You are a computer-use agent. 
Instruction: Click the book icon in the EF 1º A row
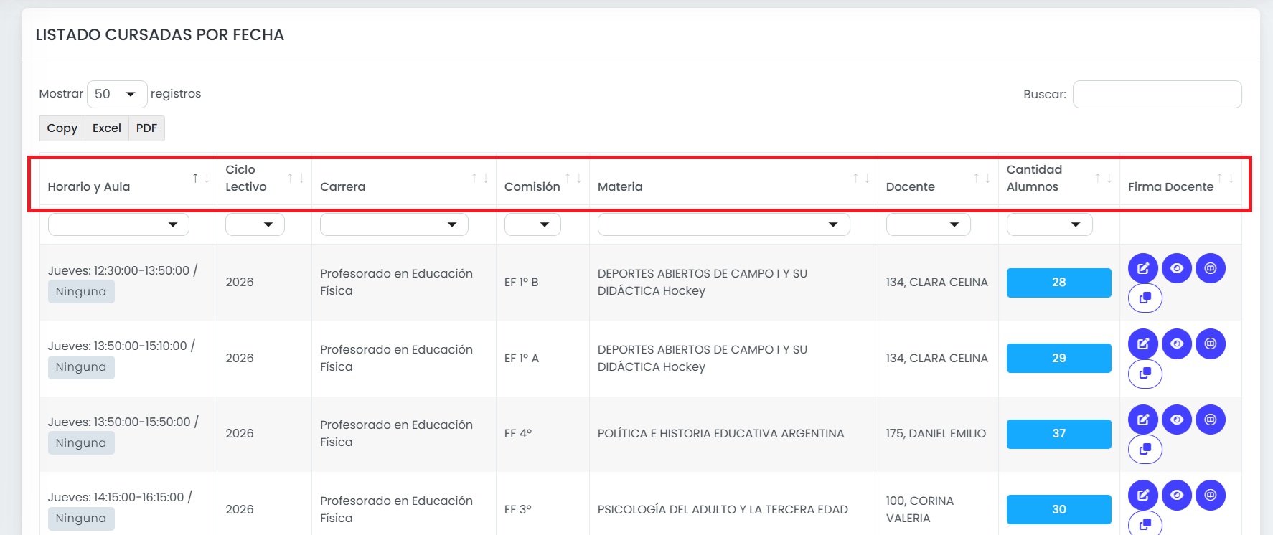[1211, 344]
